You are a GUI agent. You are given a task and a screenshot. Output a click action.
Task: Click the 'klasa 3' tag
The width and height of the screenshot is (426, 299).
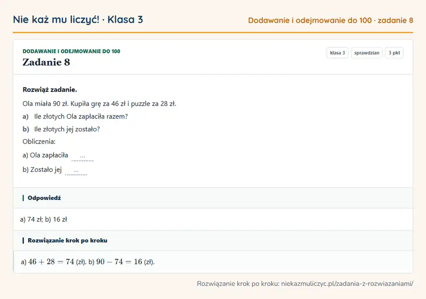click(337, 53)
